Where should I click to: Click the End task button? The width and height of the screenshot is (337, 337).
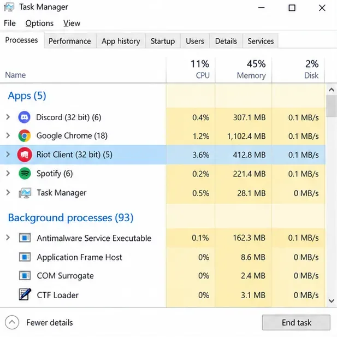[x=296, y=323]
